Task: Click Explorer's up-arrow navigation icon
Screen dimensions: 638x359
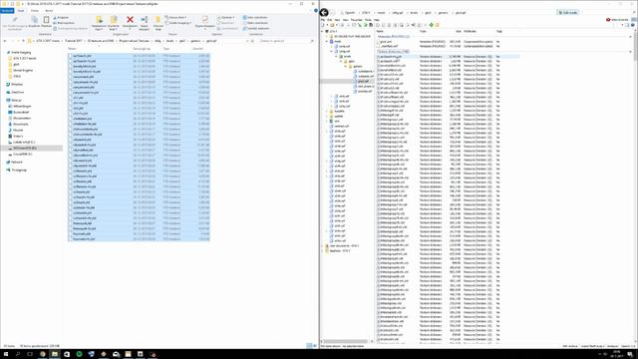Action: pyautogui.click(x=23, y=41)
